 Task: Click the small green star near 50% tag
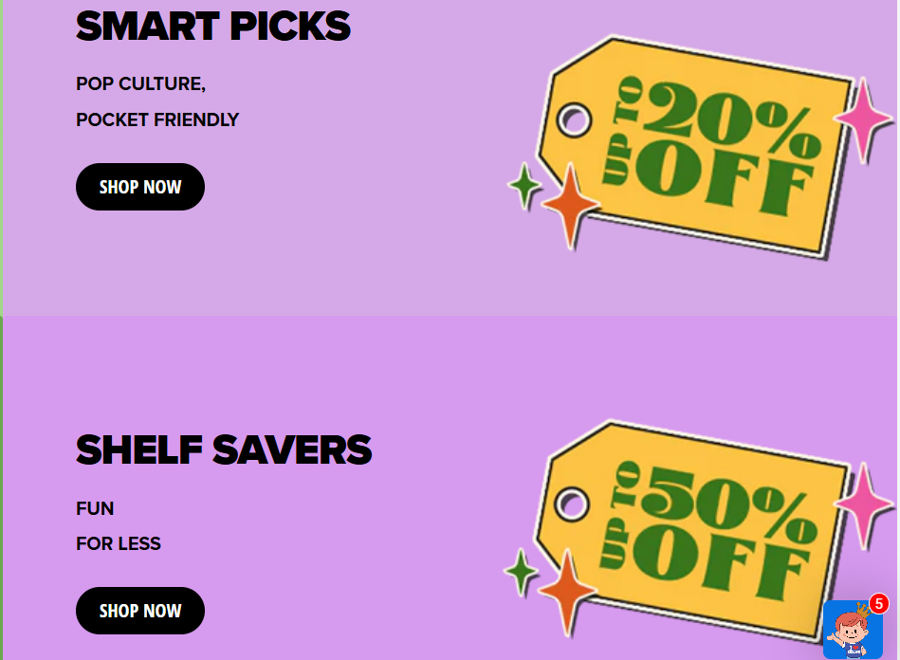coord(522,572)
